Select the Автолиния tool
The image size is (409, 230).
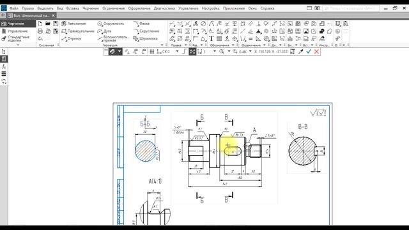click(73, 24)
